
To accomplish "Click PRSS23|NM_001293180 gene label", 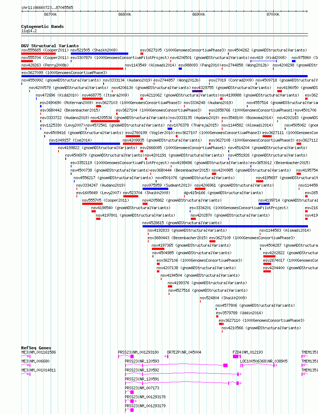I will pos(138,353).
